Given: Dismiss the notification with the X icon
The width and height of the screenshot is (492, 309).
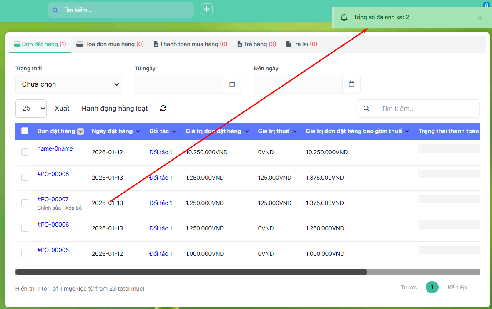Looking at the screenshot, I should coord(480,18).
